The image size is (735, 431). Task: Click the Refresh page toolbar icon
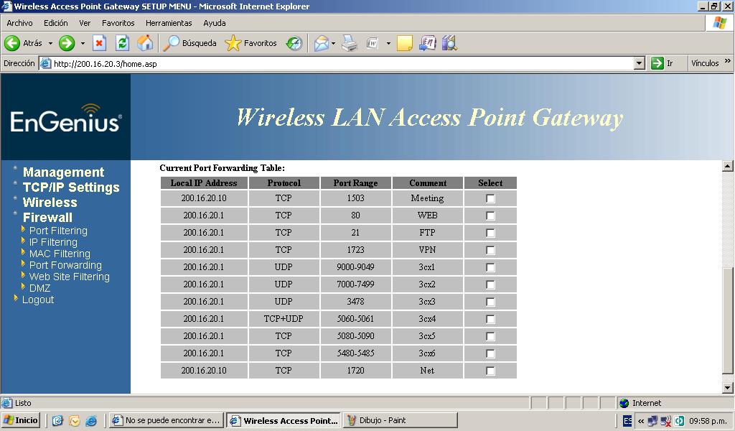[x=122, y=44]
